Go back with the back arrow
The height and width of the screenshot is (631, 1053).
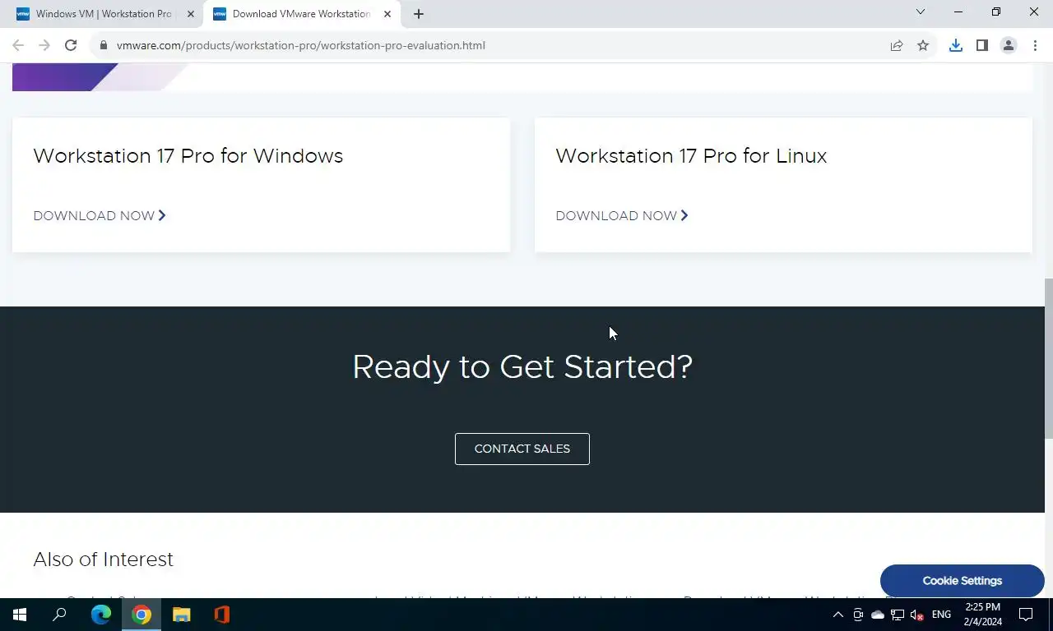[18, 45]
